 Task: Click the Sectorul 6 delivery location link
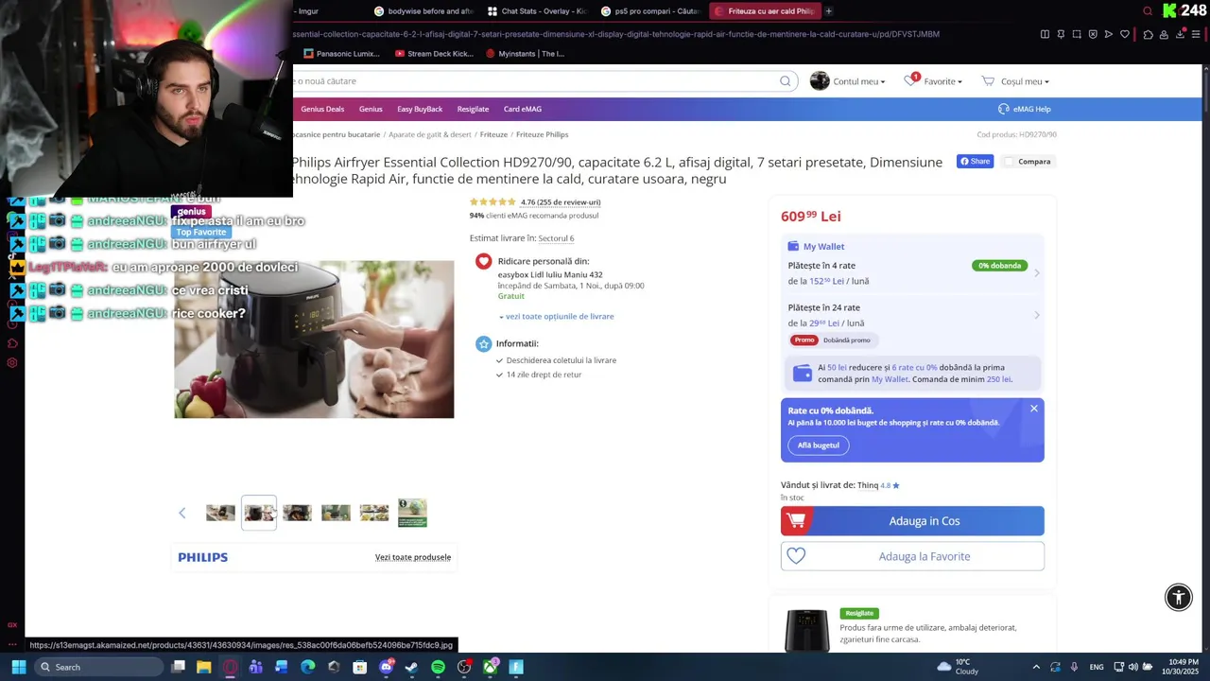tap(556, 238)
